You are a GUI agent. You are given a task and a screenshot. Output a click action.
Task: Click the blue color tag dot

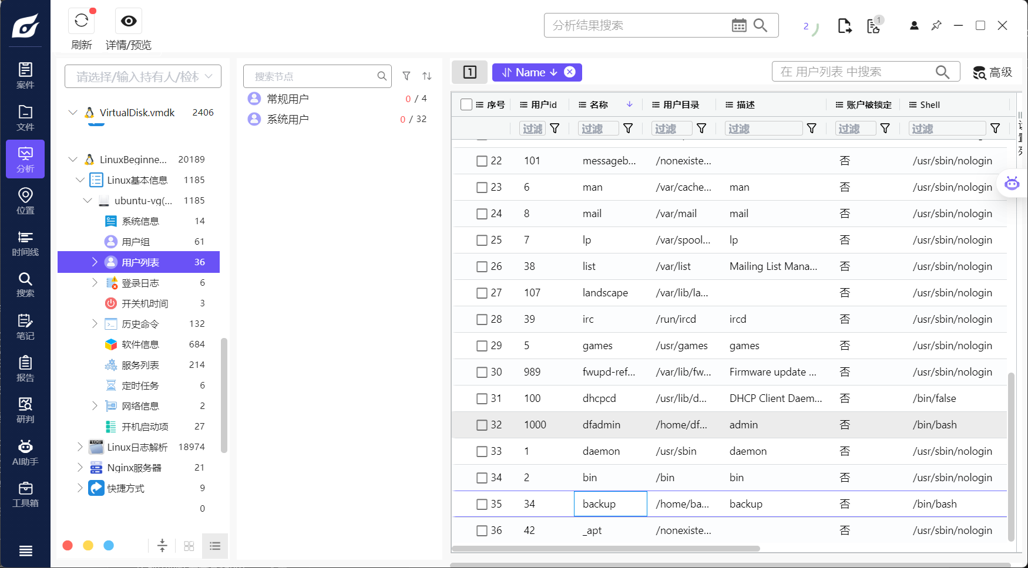point(109,545)
